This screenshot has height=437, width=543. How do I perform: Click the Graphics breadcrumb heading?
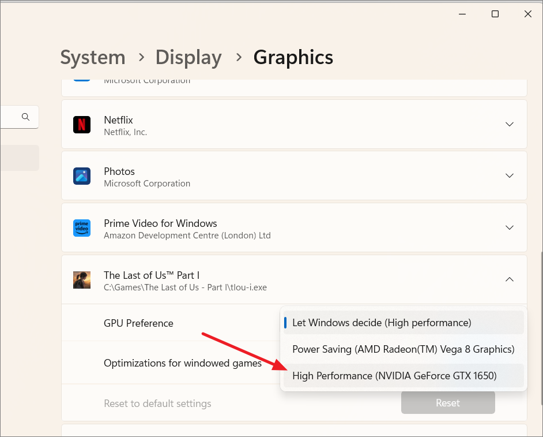[293, 57]
